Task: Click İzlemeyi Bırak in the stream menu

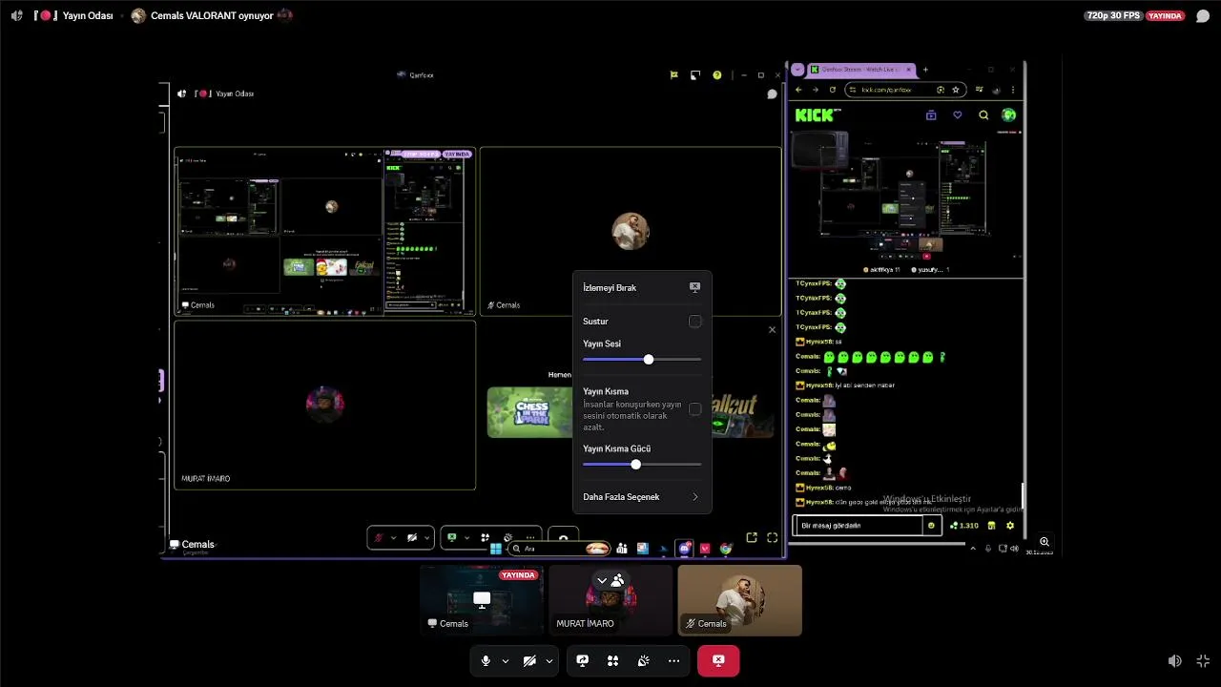Action: (x=641, y=287)
